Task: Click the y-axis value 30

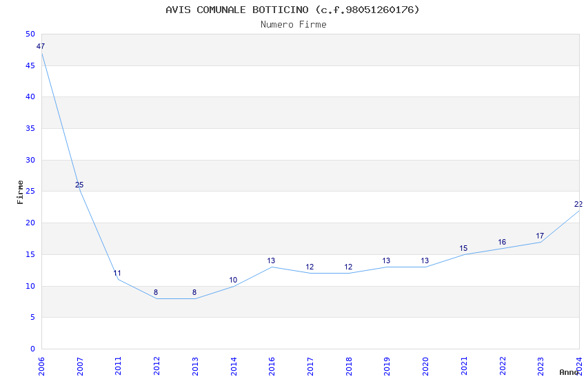Action: click(x=30, y=160)
